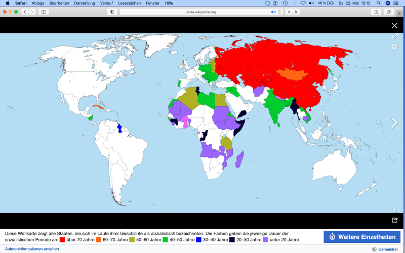Reload the page in Safari
This screenshot has height=253, width=405.
click(x=280, y=12)
